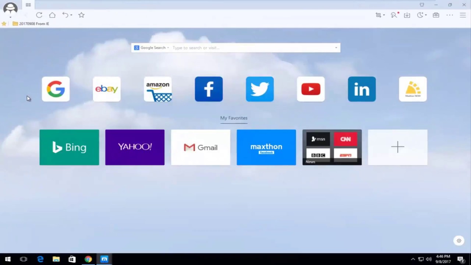Open the Windows Start menu
This screenshot has height=265, width=471.
tap(8, 259)
